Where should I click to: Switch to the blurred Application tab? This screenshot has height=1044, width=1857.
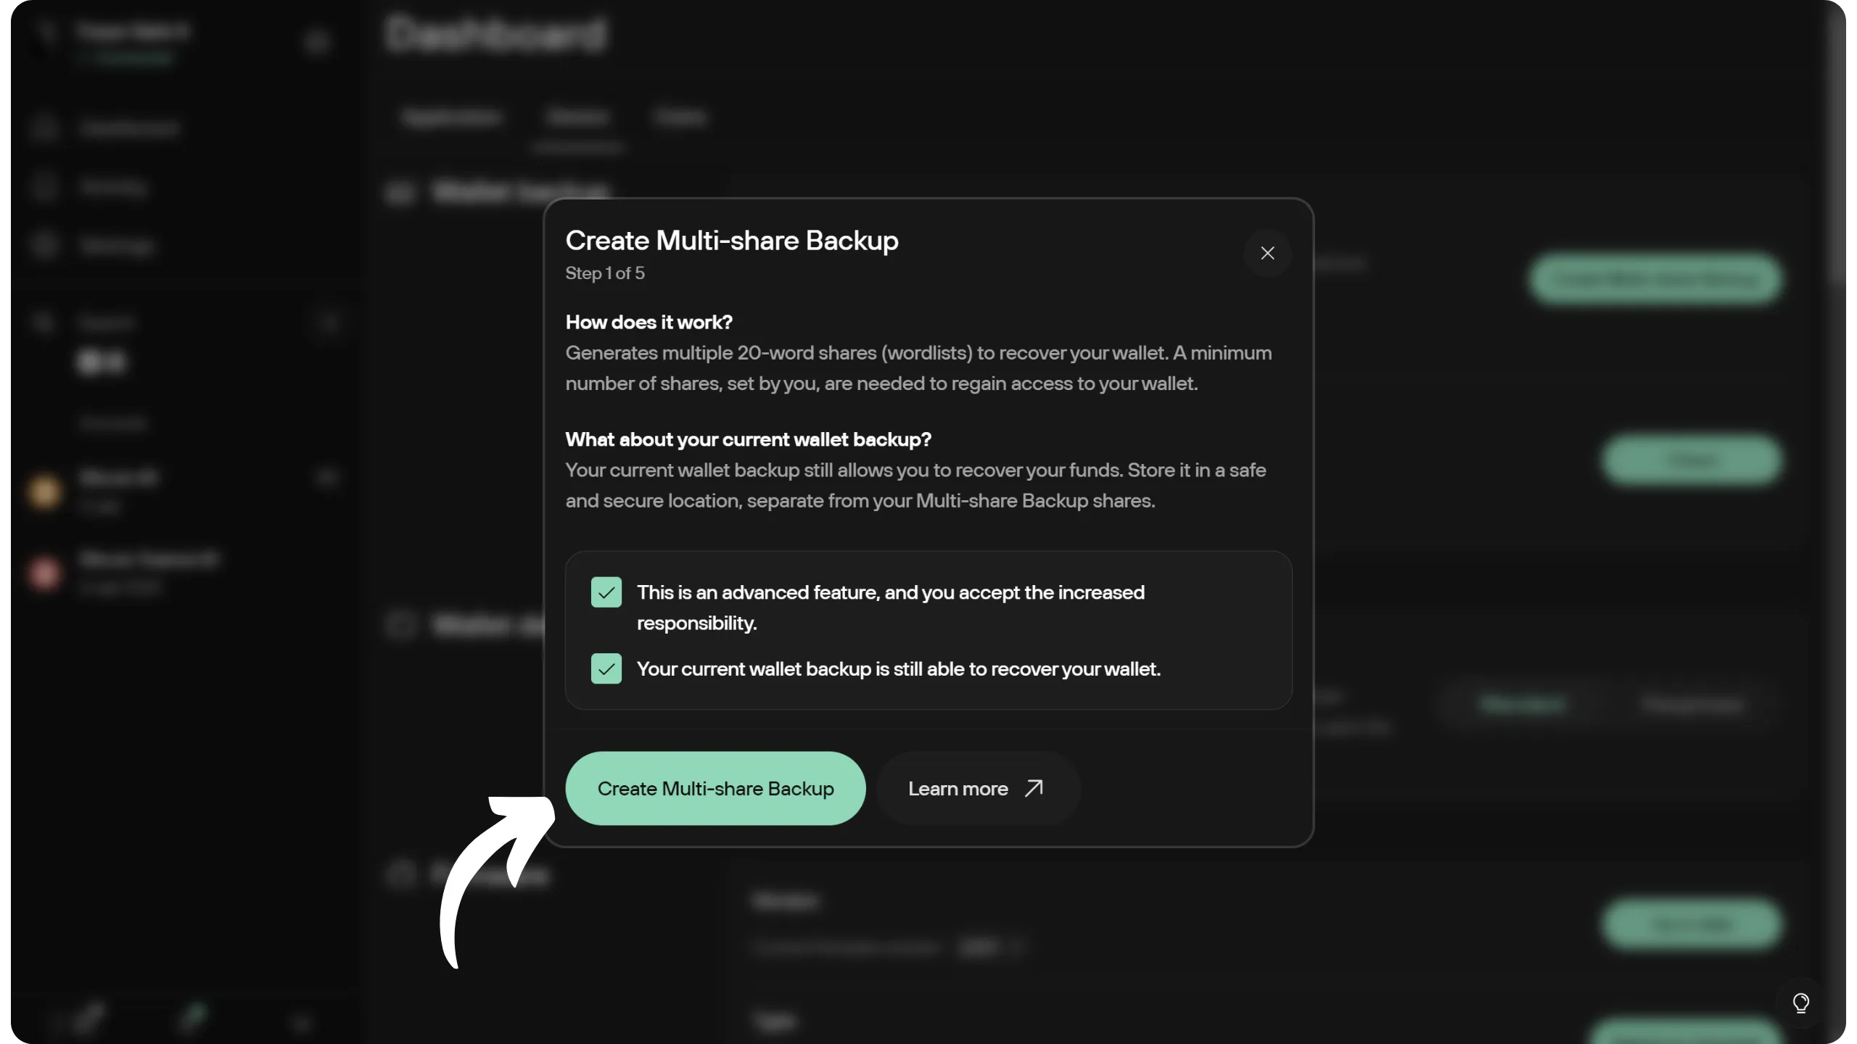[451, 117]
